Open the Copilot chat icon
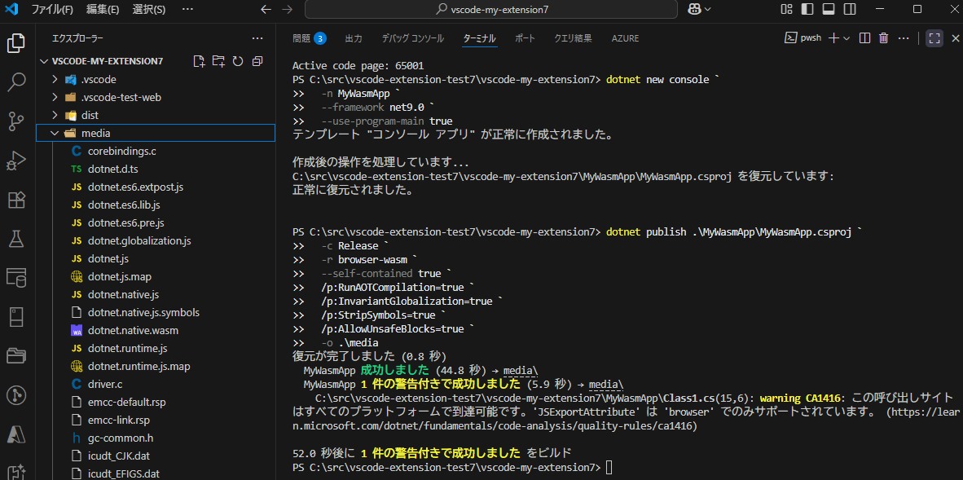The width and height of the screenshot is (963, 480). click(695, 9)
